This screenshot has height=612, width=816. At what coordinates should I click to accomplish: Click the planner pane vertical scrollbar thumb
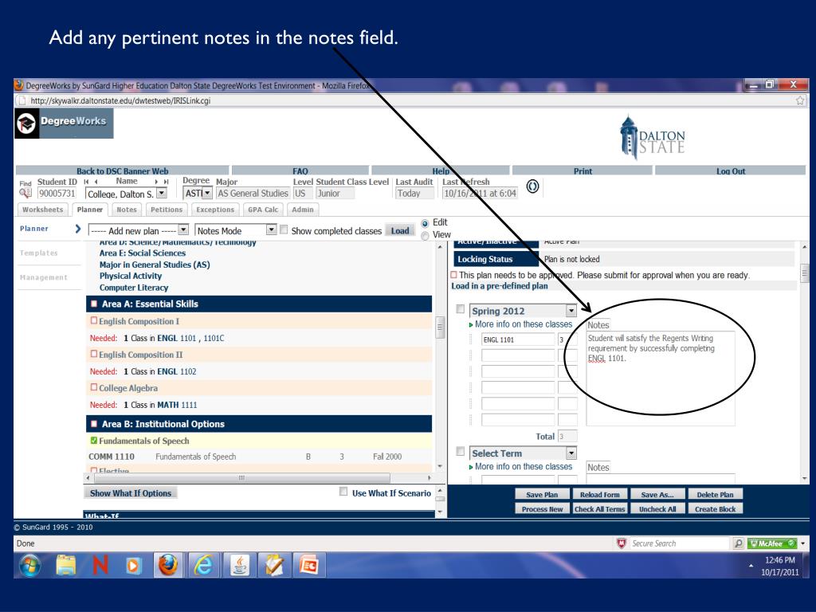[805, 273]
